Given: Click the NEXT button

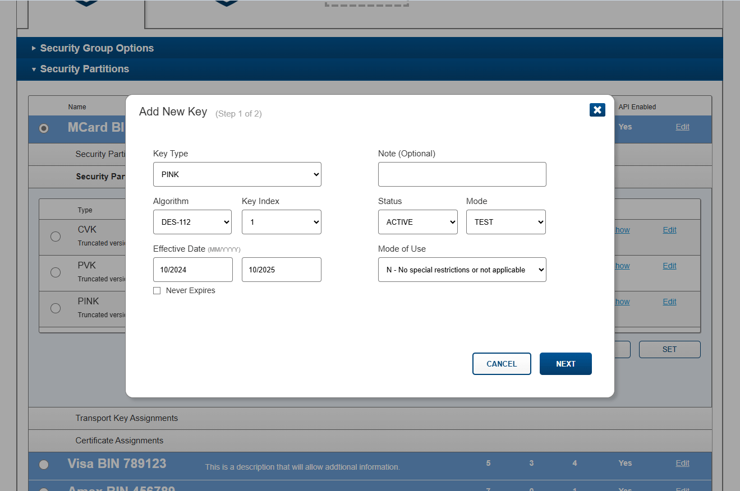Looking at the screenshot, I should 566,364.
